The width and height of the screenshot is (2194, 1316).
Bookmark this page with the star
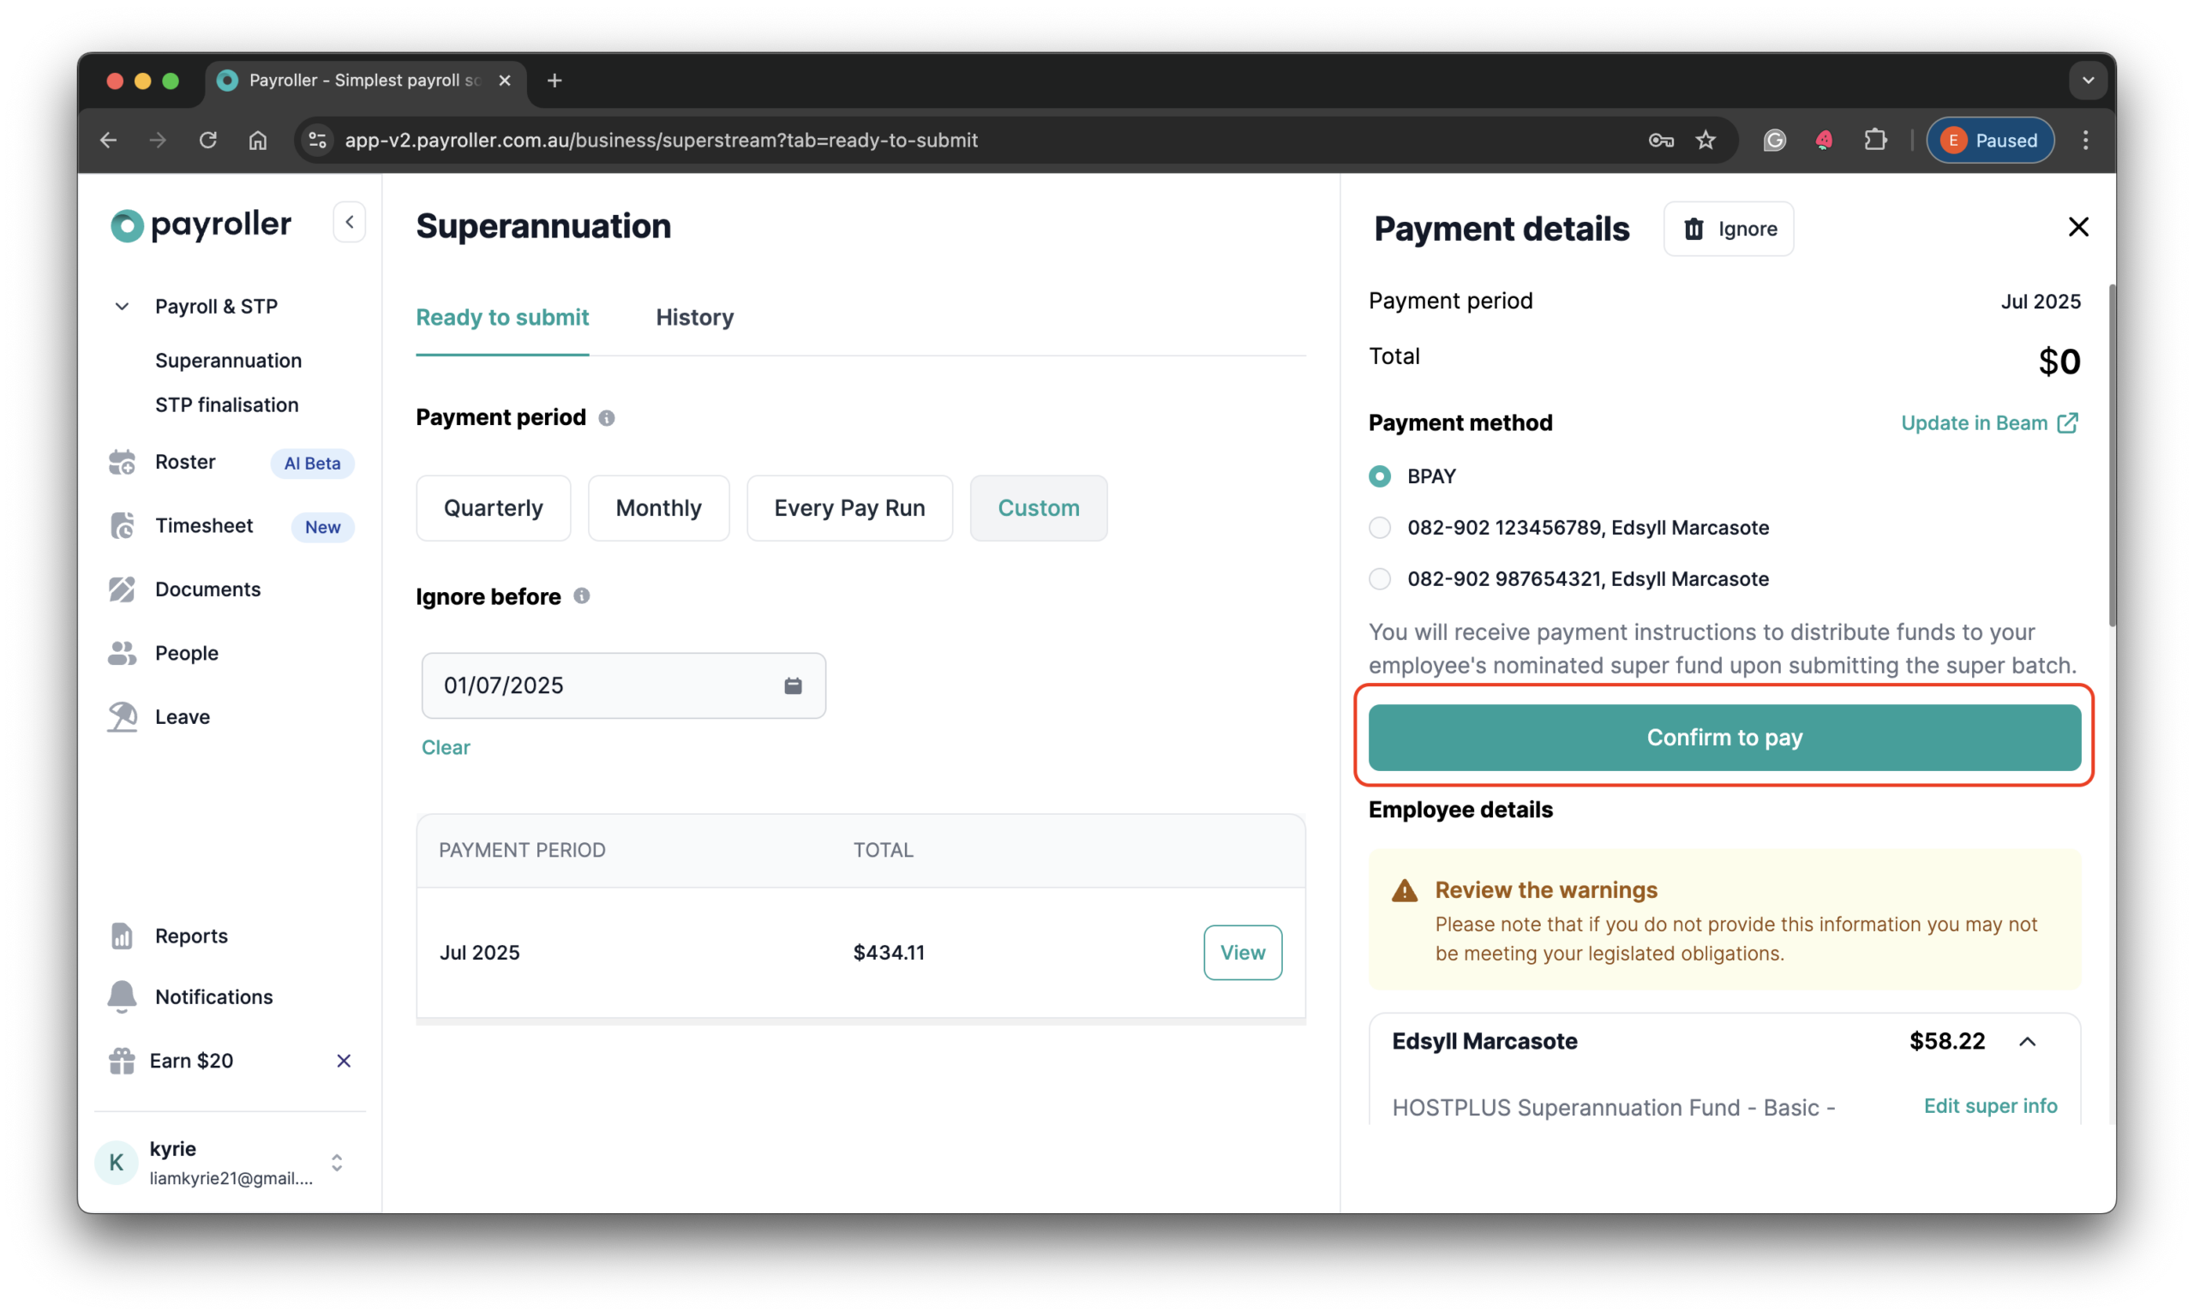coord(1705,141)
